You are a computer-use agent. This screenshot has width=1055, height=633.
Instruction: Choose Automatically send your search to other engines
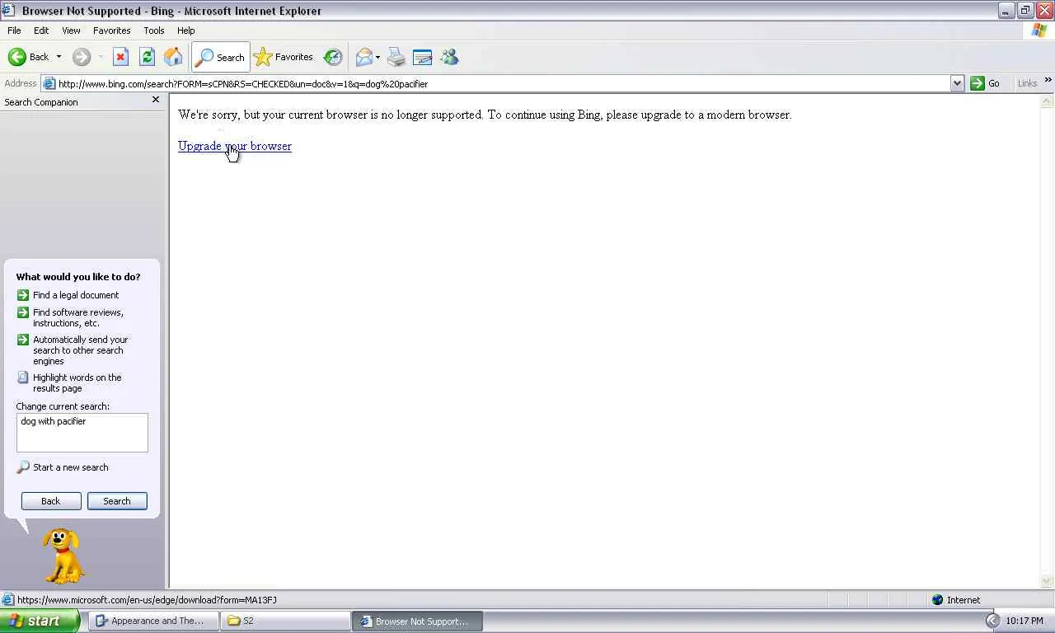pos(81,350)
